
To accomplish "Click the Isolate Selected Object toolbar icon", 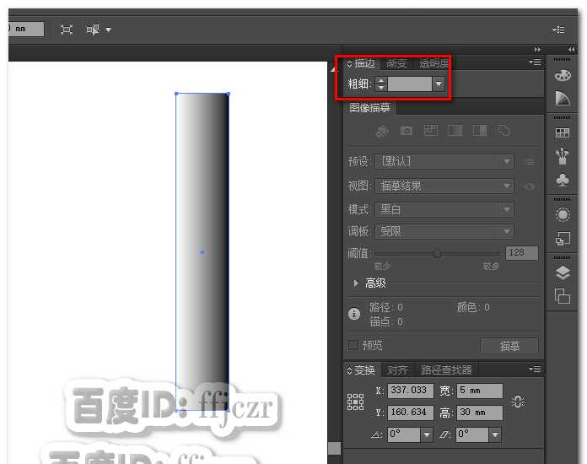I will point(67,30).
